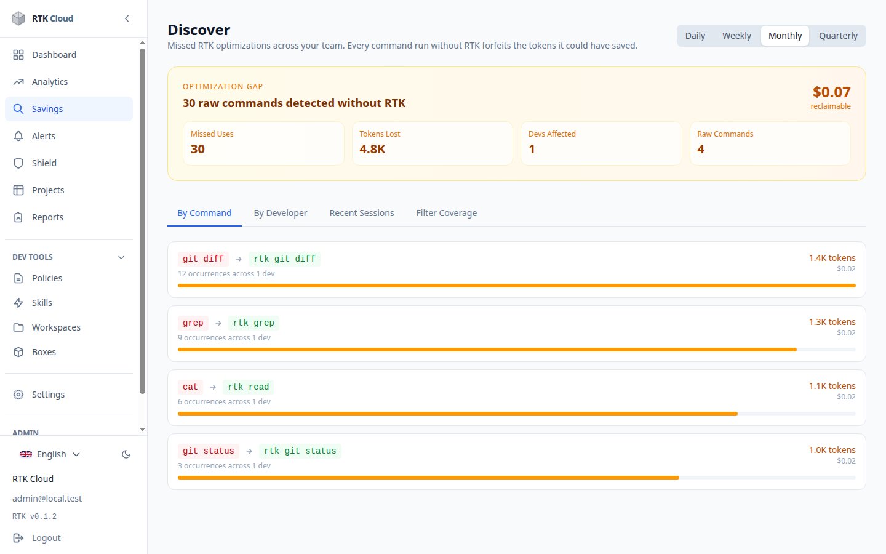The height and width of the screenshot is (554, 886).
Task: Click the red 'cat' command chip
Action: 190,387
